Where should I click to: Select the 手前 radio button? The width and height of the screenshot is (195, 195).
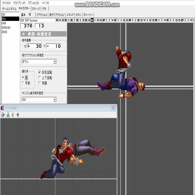coord(23,83)
